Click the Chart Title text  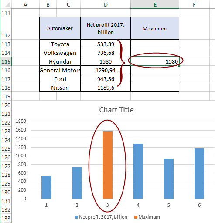116,110
